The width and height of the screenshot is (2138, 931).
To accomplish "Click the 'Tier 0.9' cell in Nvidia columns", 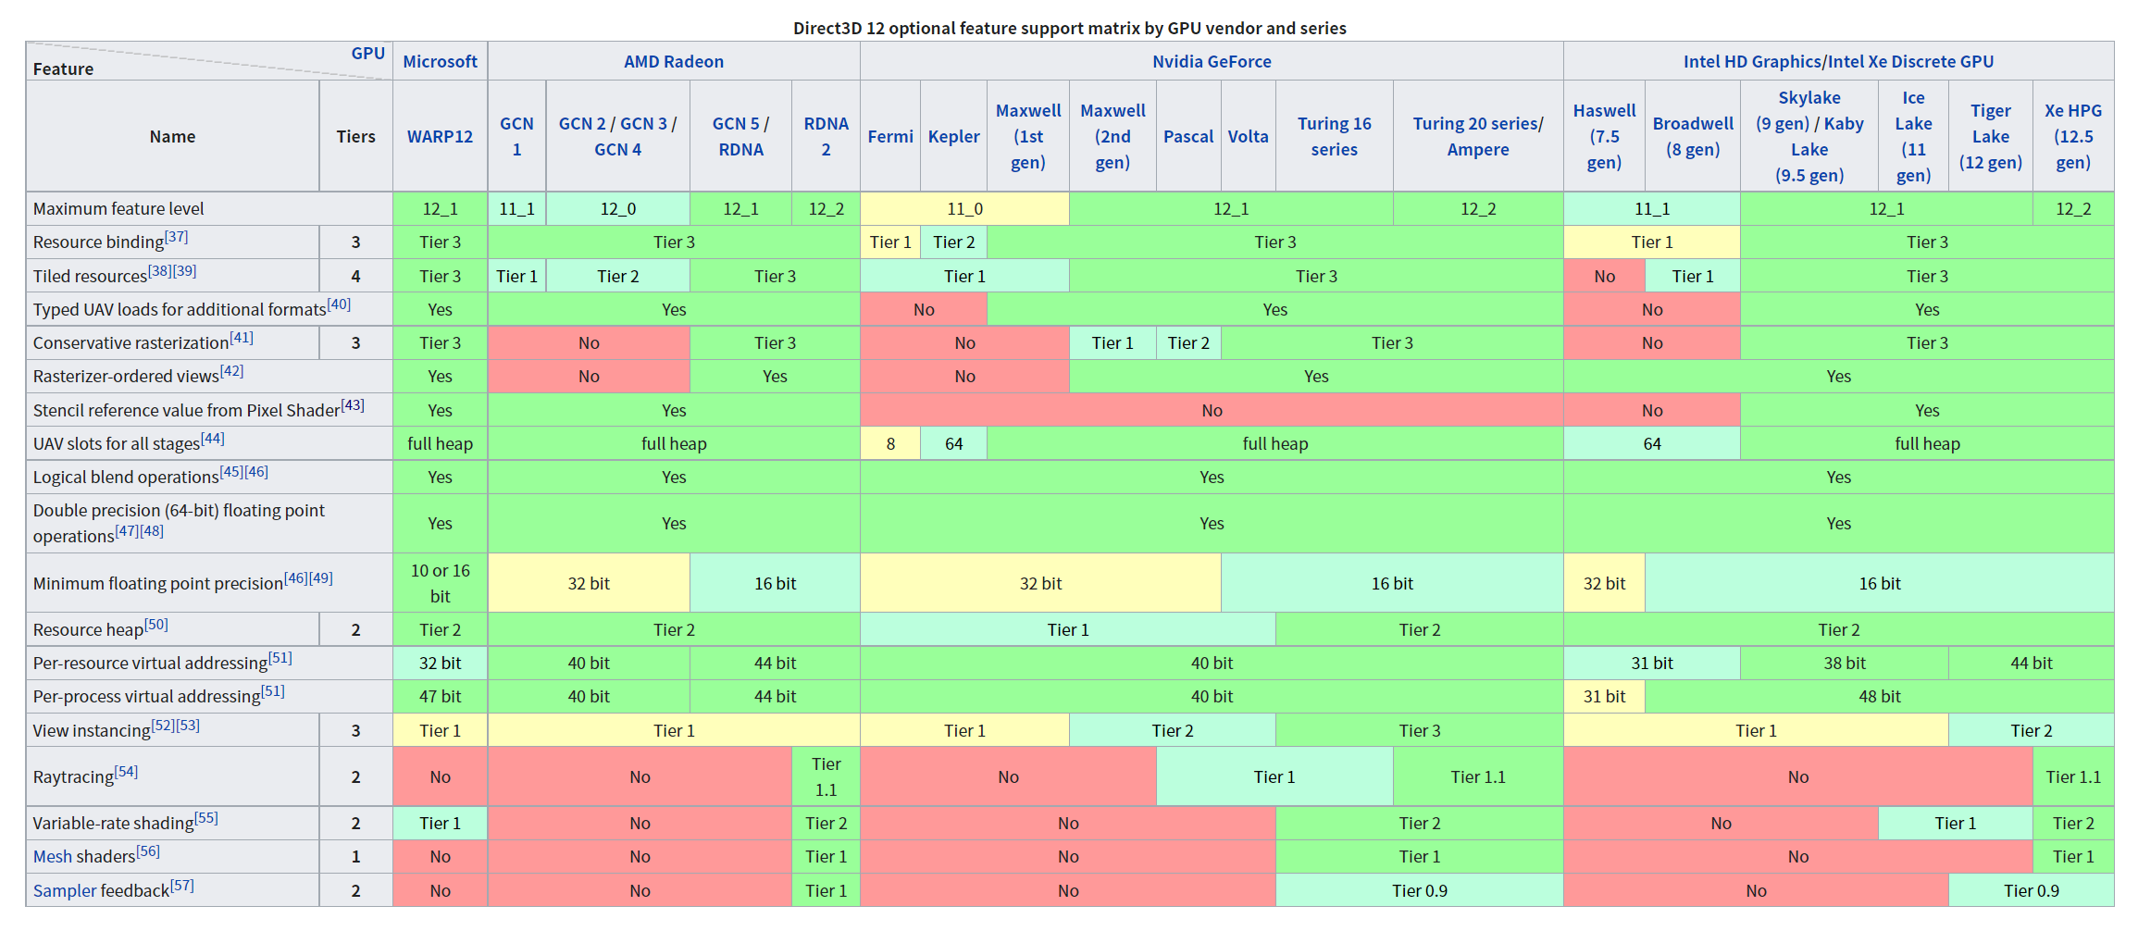I will 1419,890.
